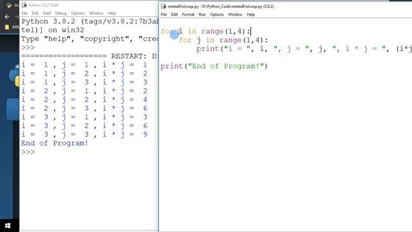
Task: Click 'tel)] on win32' shell line
Action: coord(53,30)
